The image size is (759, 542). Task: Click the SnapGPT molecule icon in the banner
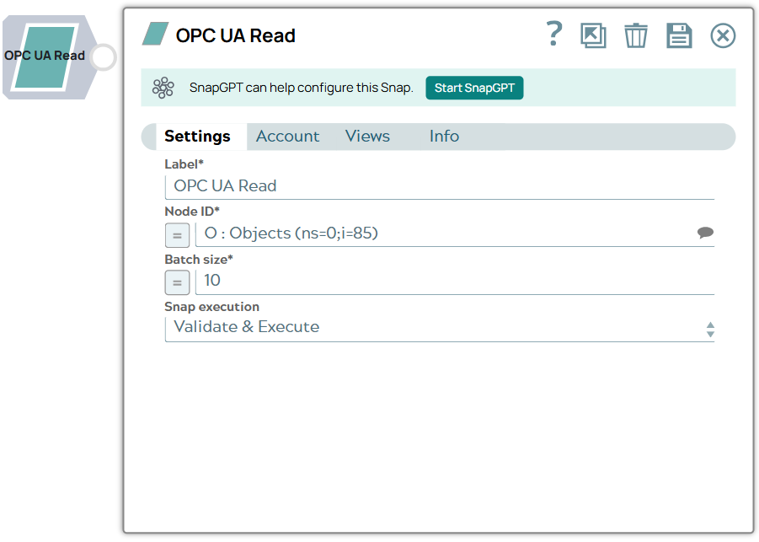[163, 87]
